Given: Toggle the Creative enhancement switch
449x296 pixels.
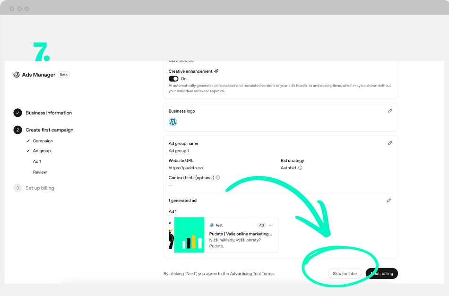Looking at the screenshot, I should pyautogui.click(x=173, y=79).
